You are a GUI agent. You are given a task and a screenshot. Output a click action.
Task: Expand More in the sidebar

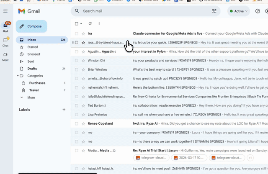tap(31, 97)
